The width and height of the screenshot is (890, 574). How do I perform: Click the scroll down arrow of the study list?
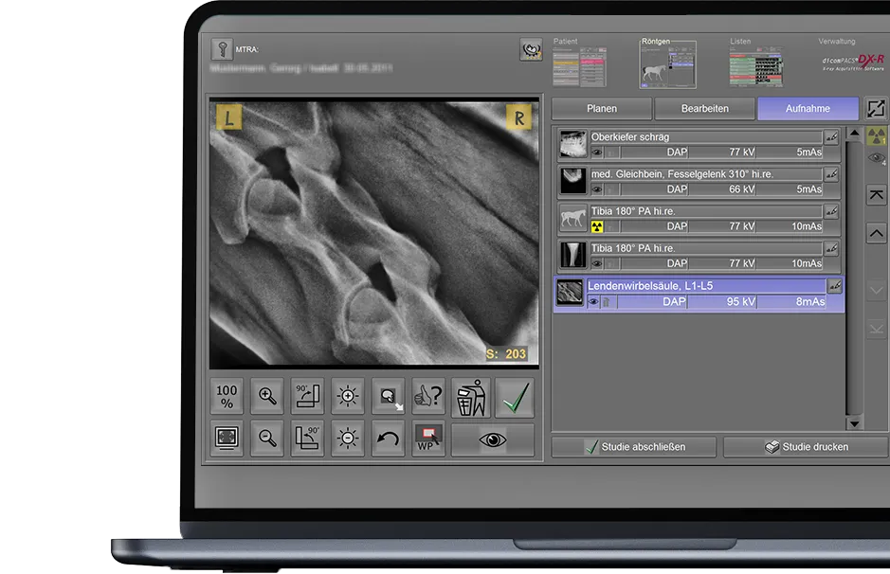click(854, 422)
